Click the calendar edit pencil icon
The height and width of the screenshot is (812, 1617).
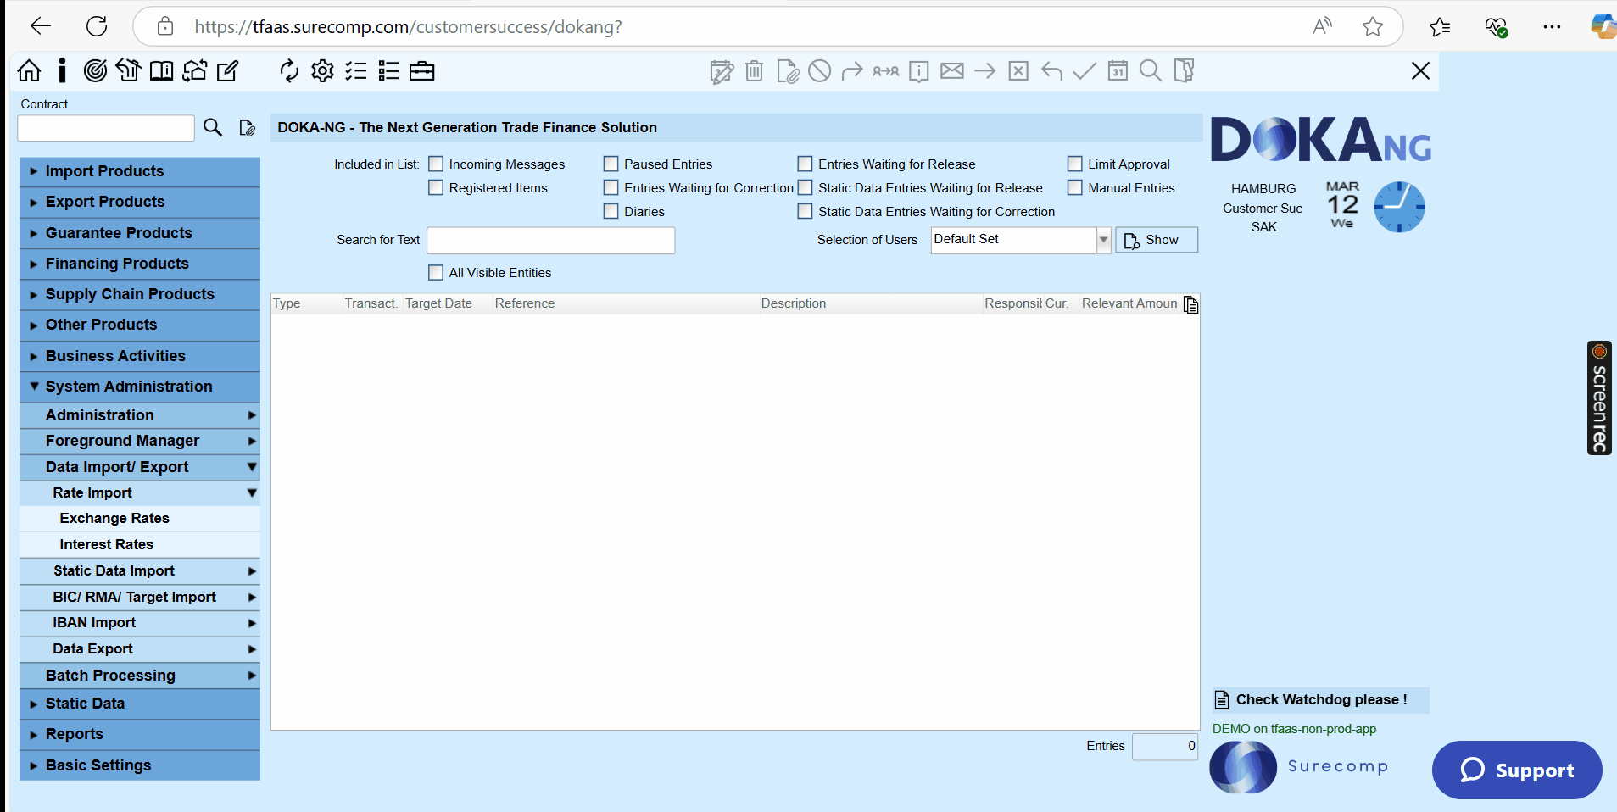(722, 71)
